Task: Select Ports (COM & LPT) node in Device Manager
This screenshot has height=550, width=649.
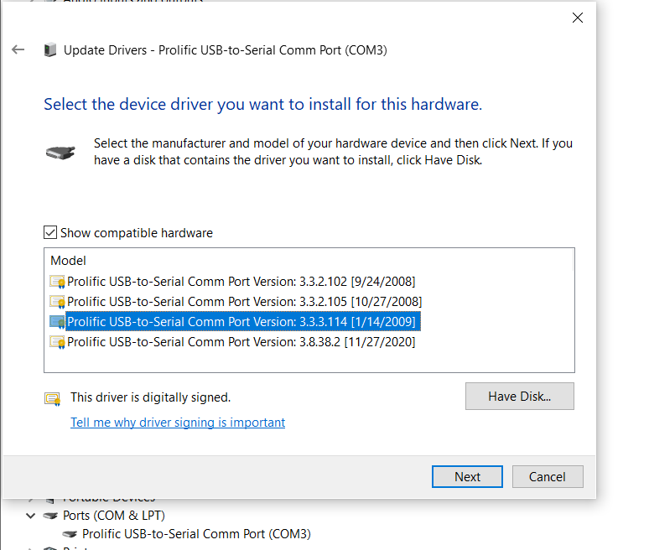Action: pos(114,516)
